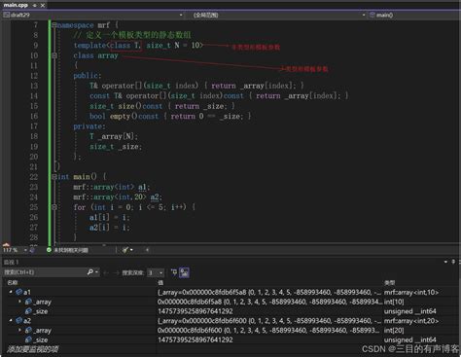Collapse the namespace mrf code block
Screen dimensions: 461x357
coord(54,25)
